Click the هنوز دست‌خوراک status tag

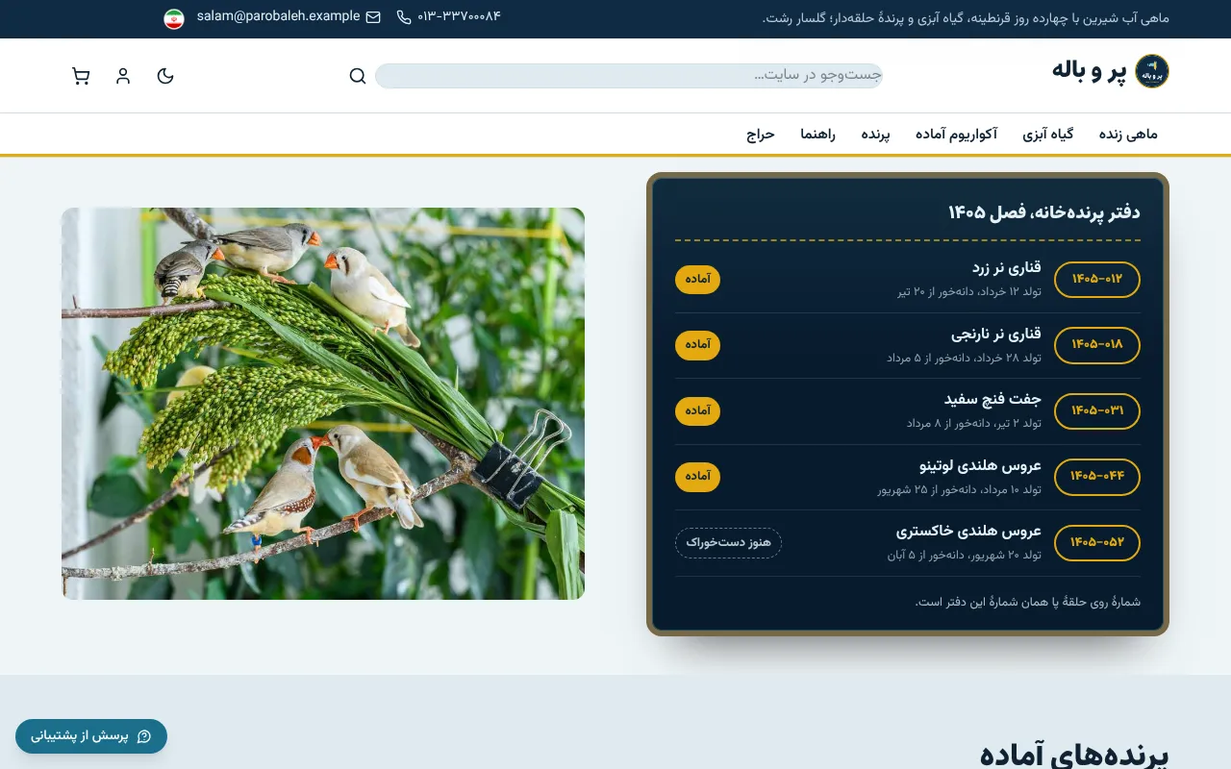point(728,543)
